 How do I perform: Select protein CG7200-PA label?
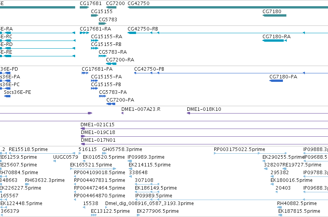click(x=120, y=100)
